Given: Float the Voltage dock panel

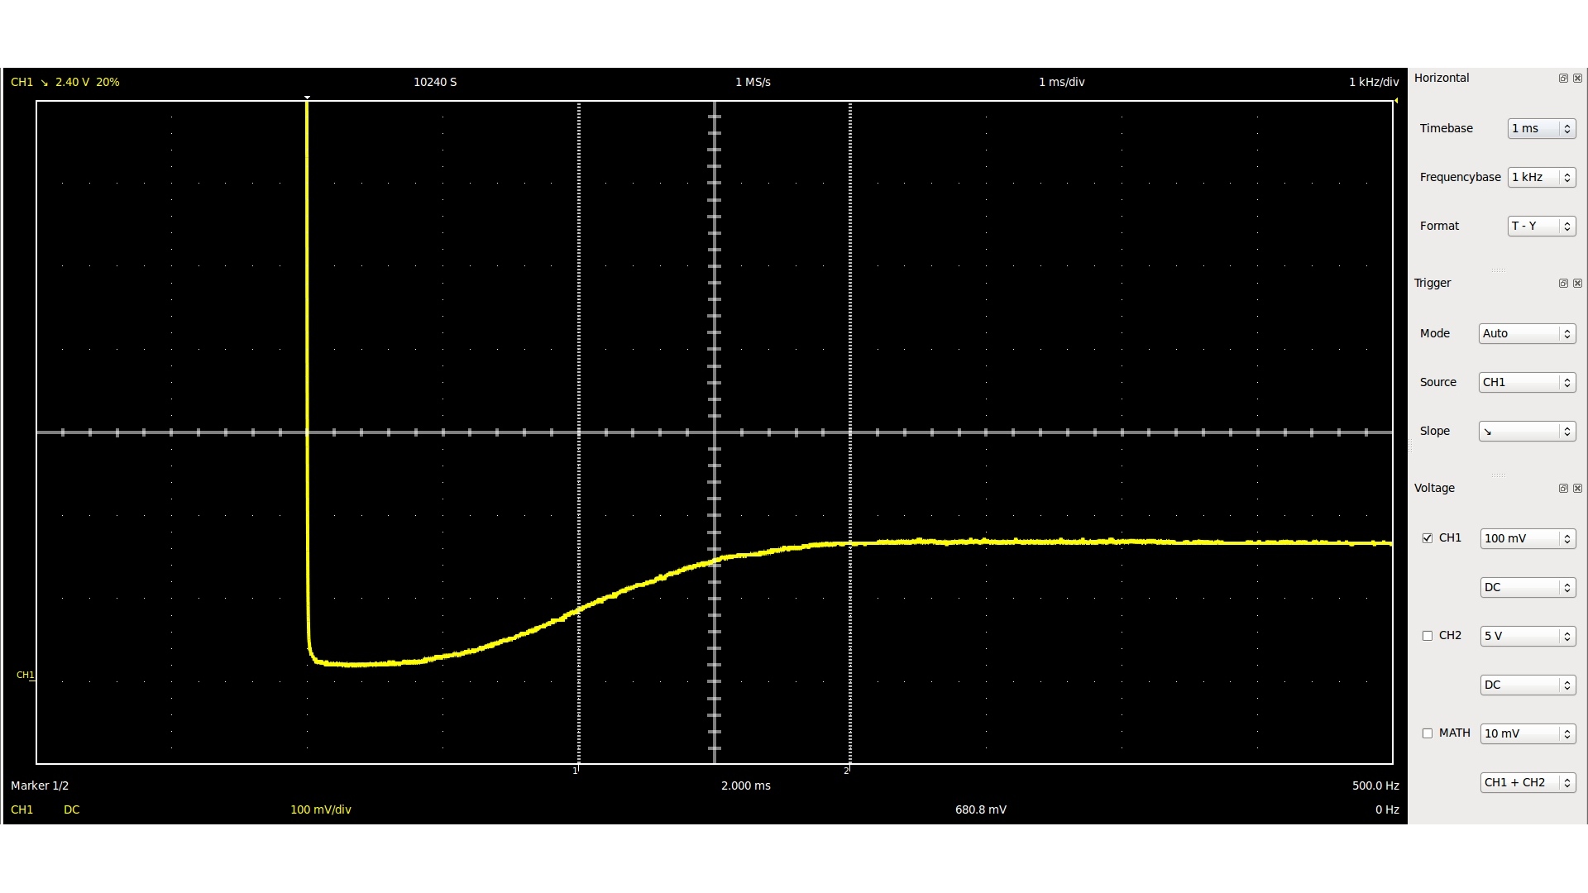Looking at the screenshot, I should (1563, 489).
